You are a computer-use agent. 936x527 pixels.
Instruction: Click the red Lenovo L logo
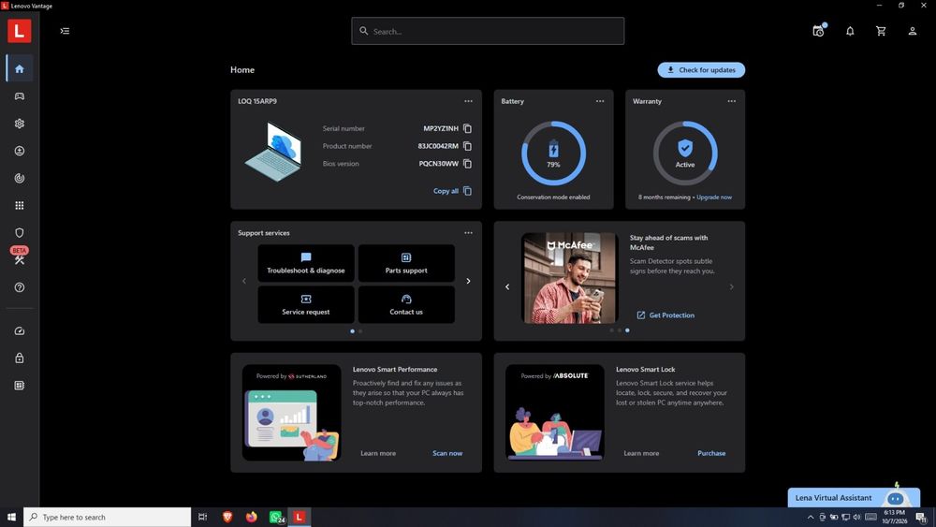(19, 31)
